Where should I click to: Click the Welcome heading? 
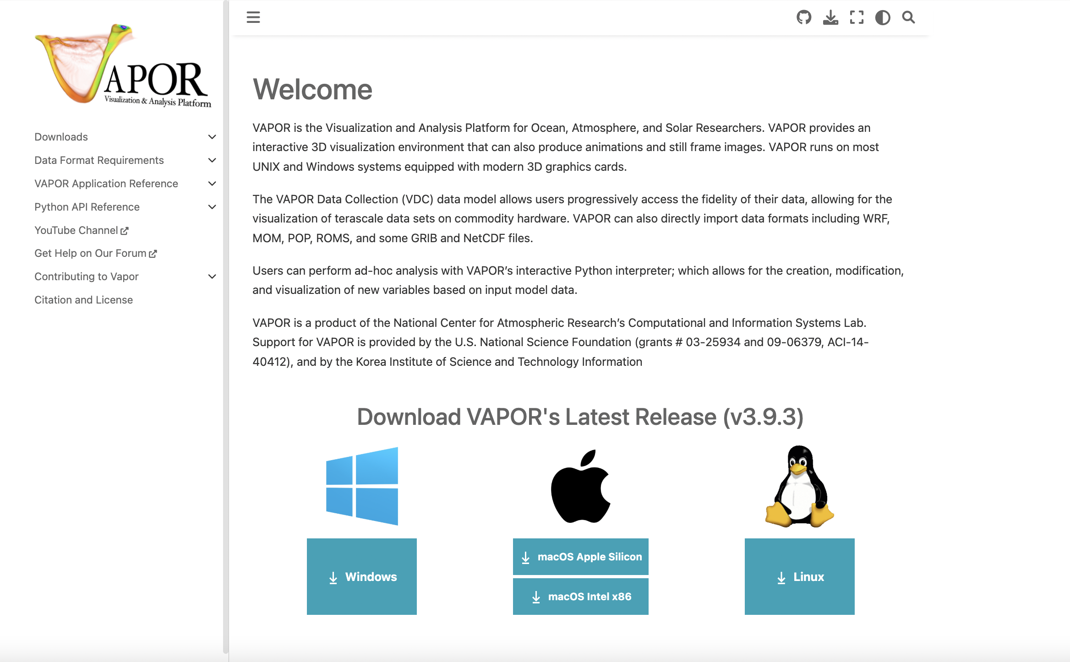pos(312,89)
